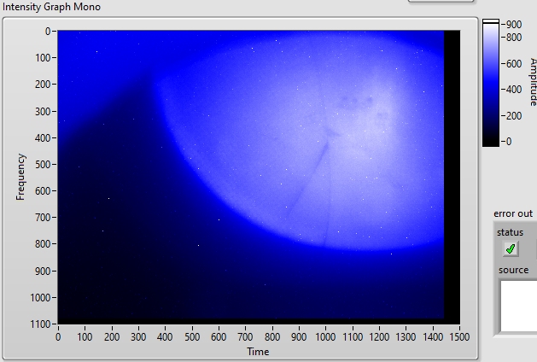The image size is (537, 362).
Task: Click the '400' marker on Amplitude scale
Action: 514,90
